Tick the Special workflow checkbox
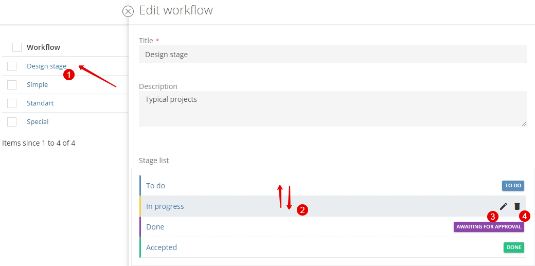 pos(12,121)
